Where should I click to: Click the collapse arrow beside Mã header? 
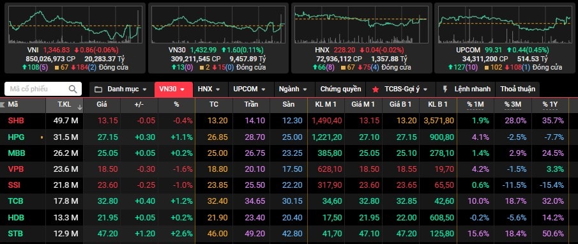coord(3,104)
